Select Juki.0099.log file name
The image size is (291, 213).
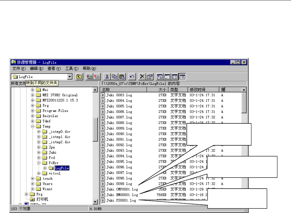pyautogui.click(x=119, y=184)
